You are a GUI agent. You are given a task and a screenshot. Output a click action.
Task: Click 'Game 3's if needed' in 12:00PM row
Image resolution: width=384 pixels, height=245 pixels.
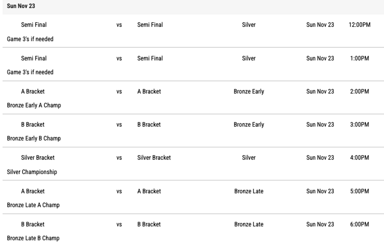[30, 39]
